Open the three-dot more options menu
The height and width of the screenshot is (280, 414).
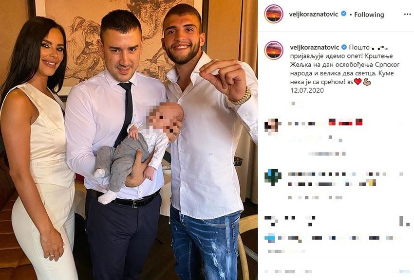pyautogui.click(x=407, y=14)
